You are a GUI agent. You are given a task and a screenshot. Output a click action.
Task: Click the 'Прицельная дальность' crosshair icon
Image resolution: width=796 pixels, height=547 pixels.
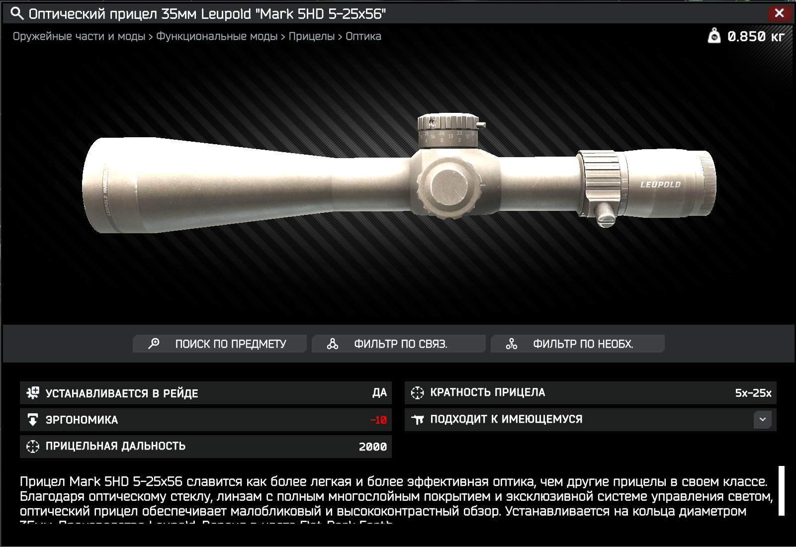33,447
